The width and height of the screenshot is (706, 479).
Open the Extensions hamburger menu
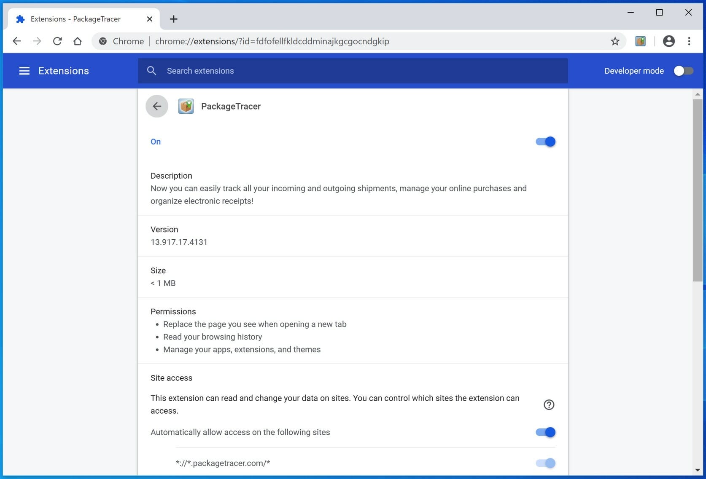(24, 71)
